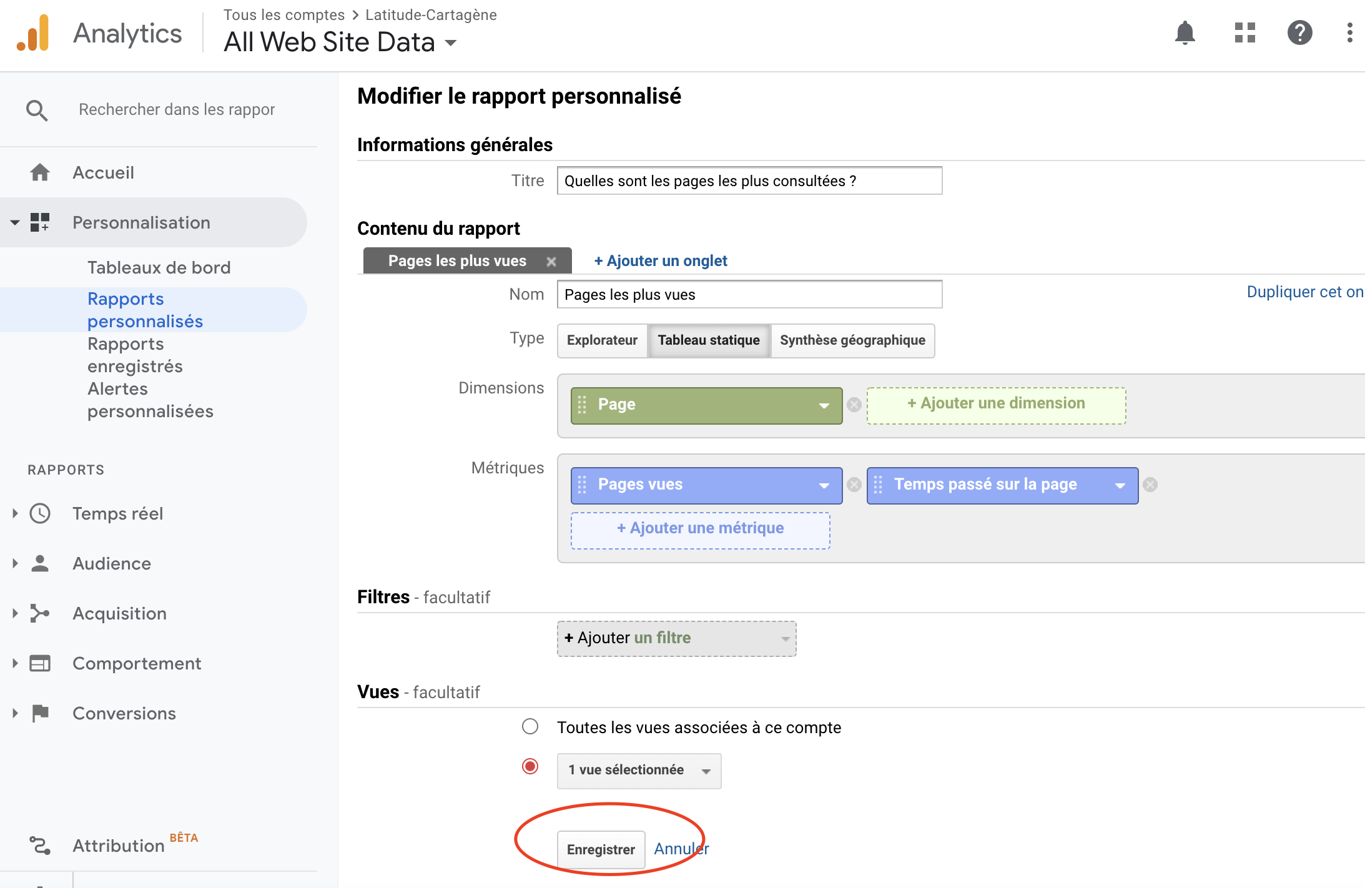Remove the Page dimension with its X icon
1365x888 pixels.
click(x=854, y=405)
